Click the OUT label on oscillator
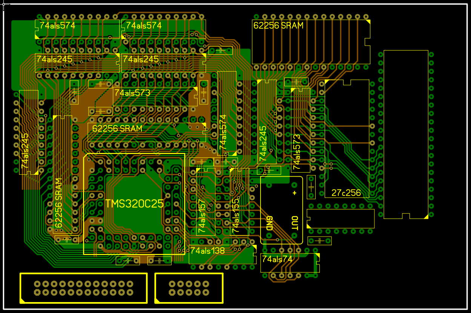This screenshot has width=471, height=313. pyautogui.click(x=295, y=223)
